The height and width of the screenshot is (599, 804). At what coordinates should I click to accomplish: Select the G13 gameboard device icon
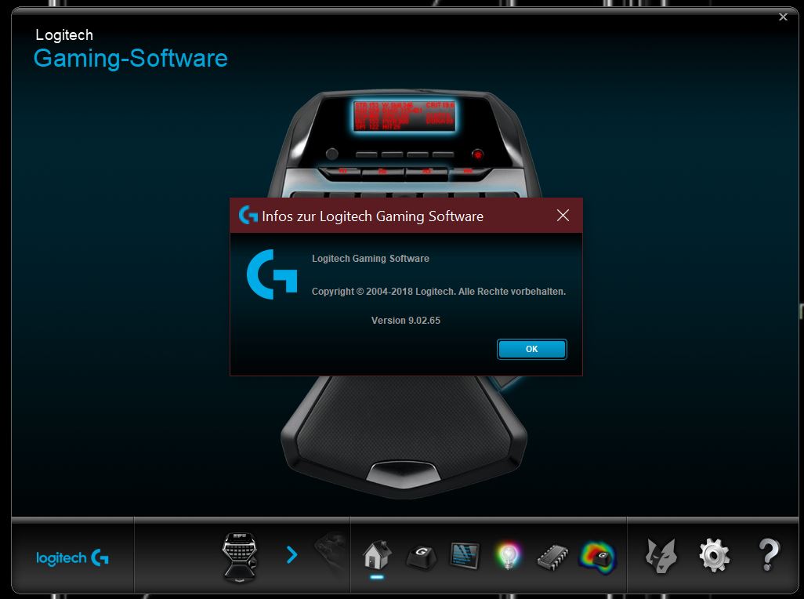240,557
